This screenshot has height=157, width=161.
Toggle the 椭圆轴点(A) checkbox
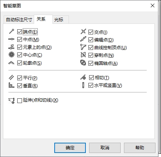(x=91, y=63)
